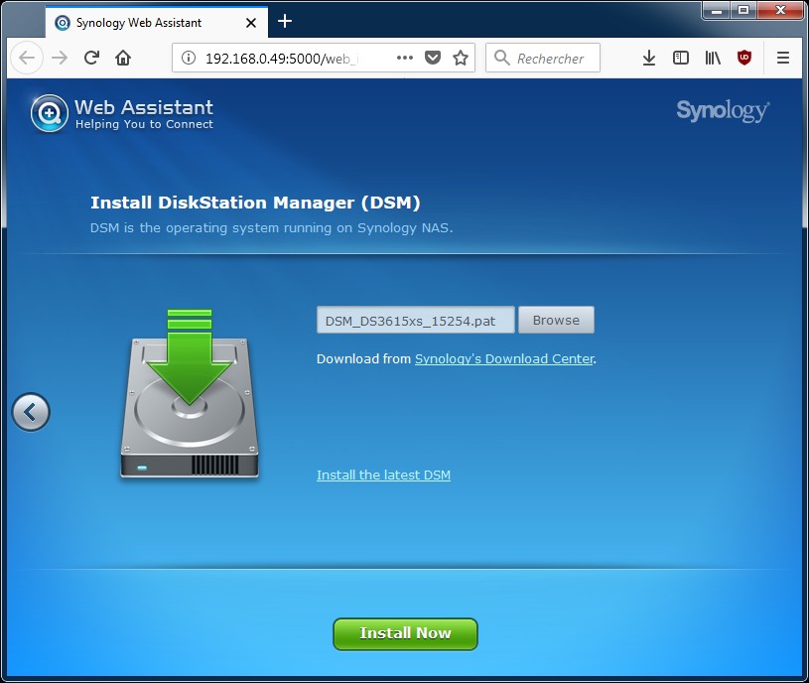Viewport: 809px width, 683px height.
Task: Click the hard drive download illustration
Action: pos(190,395)
